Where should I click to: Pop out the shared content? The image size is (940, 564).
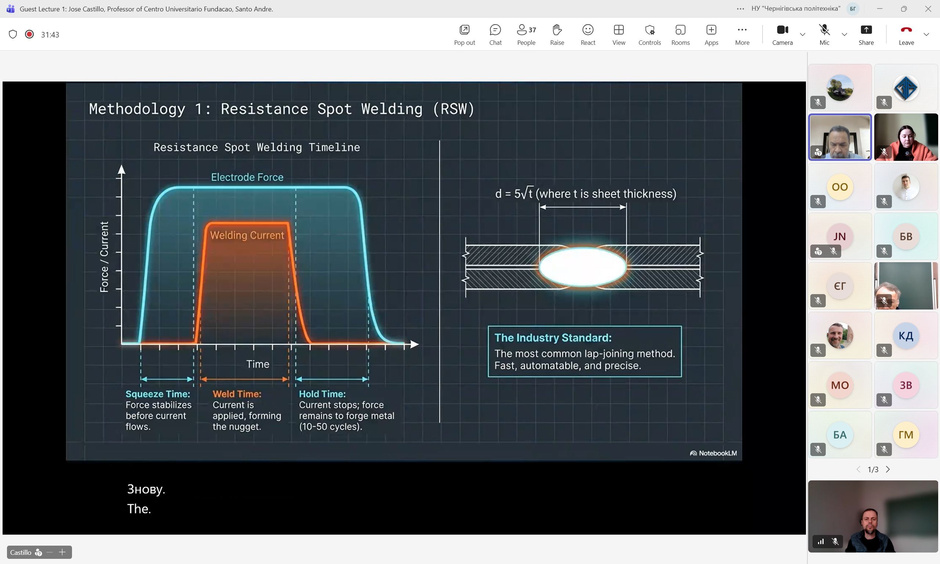pyautogui.click(x=464, y=34)
